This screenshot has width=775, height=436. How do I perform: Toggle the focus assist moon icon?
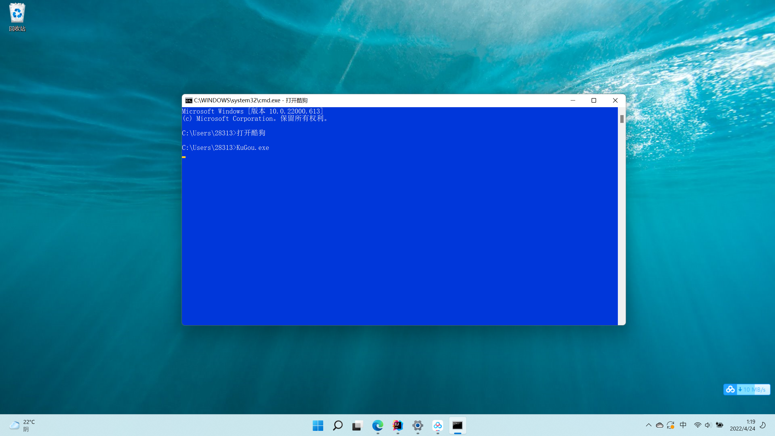click(763, 425)
